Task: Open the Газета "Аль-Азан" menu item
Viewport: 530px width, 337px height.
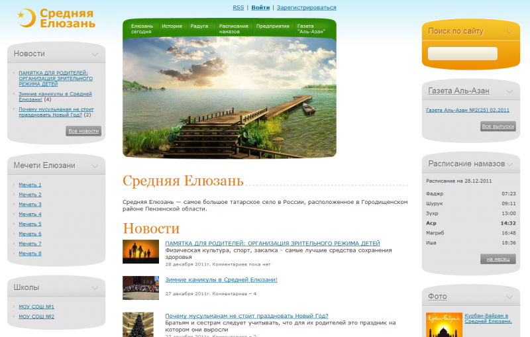Action: pos(311,28)
